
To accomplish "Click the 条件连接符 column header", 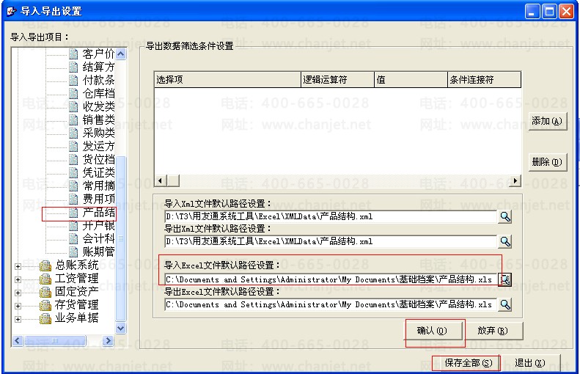I will [484, 79].
